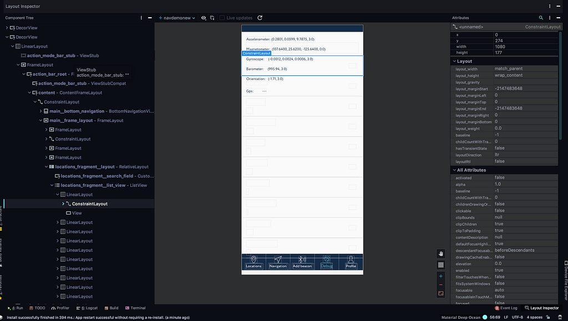
Task: Open the TODO tool window tab
Action: click(37, 308)
